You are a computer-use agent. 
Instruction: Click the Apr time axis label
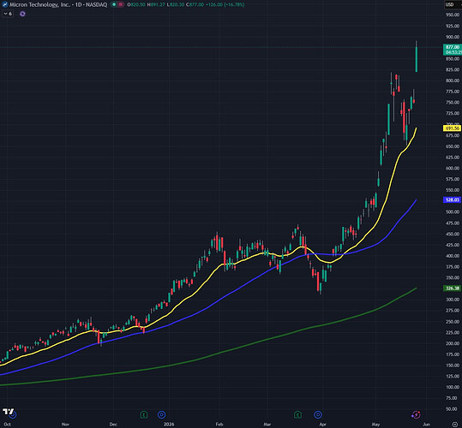[322, 425]
